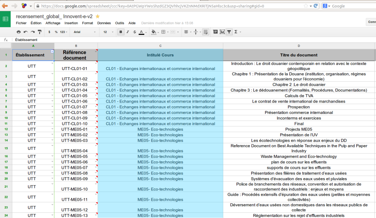
Task: Click the 'Dernière modification hier à 15:08' link
Action: [167, 23]
